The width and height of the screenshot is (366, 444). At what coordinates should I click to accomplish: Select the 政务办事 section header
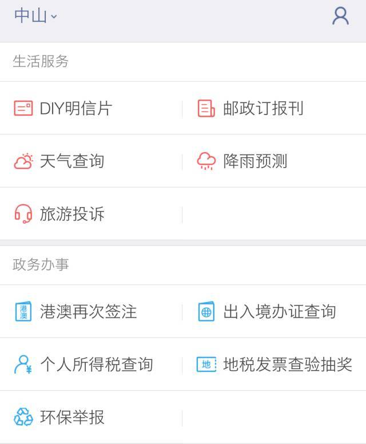41,265
